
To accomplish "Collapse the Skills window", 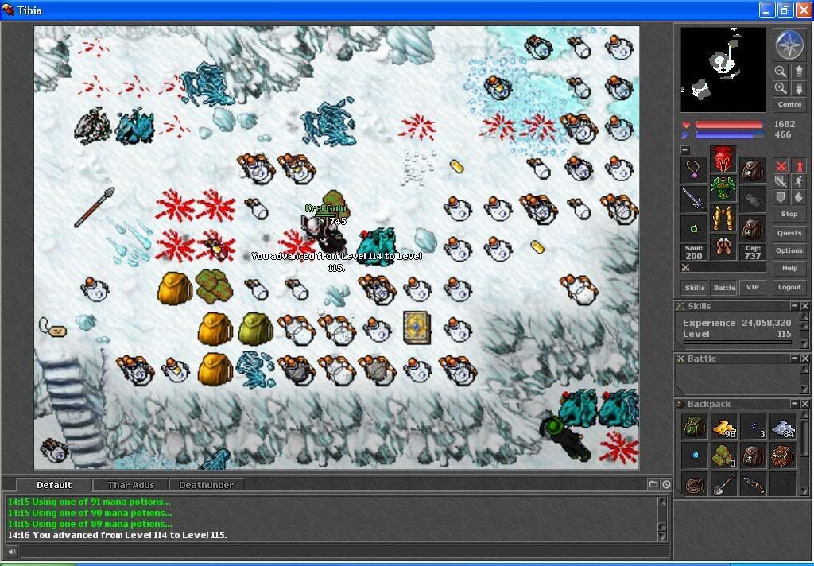I will 794,306.
